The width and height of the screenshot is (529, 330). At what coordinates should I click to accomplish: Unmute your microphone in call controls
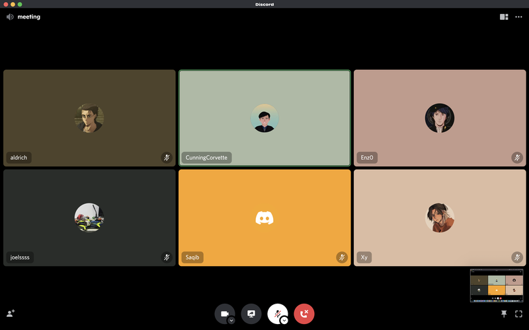(277, 313)
